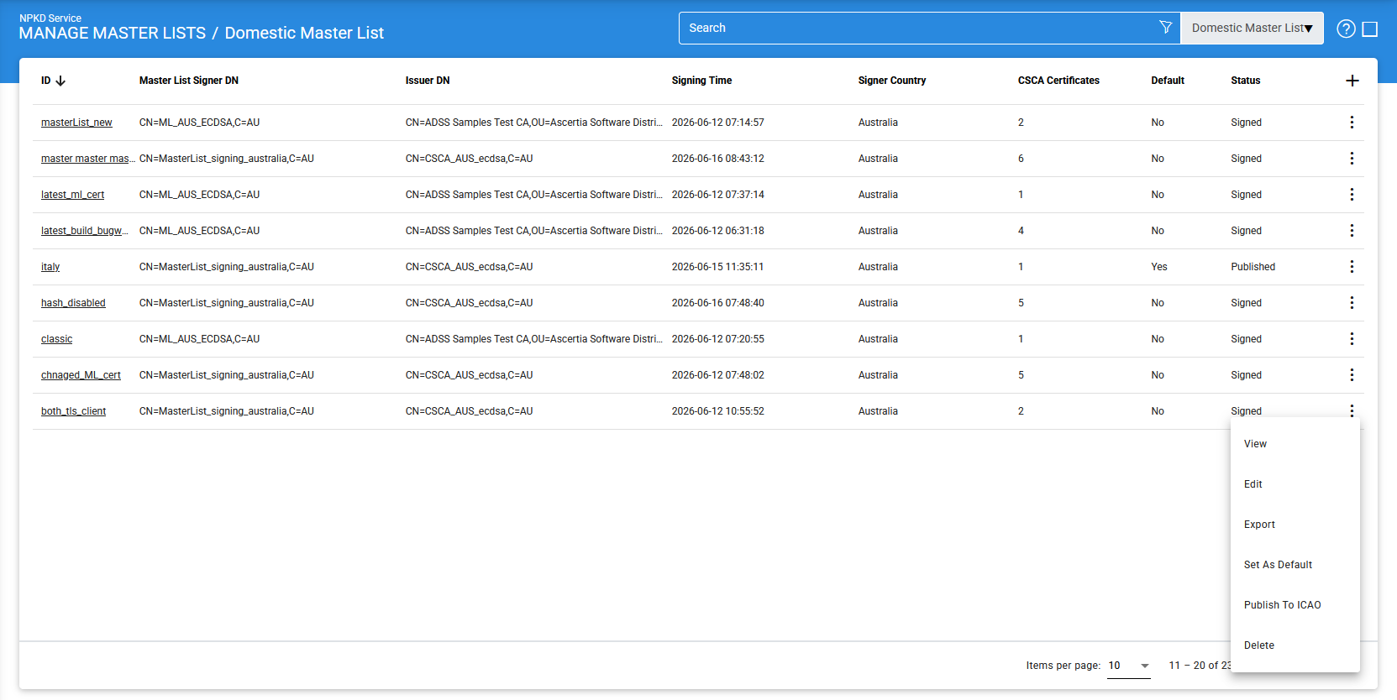Open actions menu for hash_disabled row
This screenshot has height=700, width=1397.
click(1352, 303)
